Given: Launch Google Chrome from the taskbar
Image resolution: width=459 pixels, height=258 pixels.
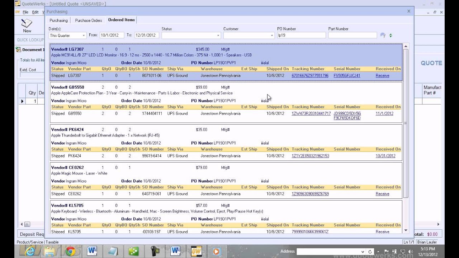Looking at the screenshot, I should (70, 251).
